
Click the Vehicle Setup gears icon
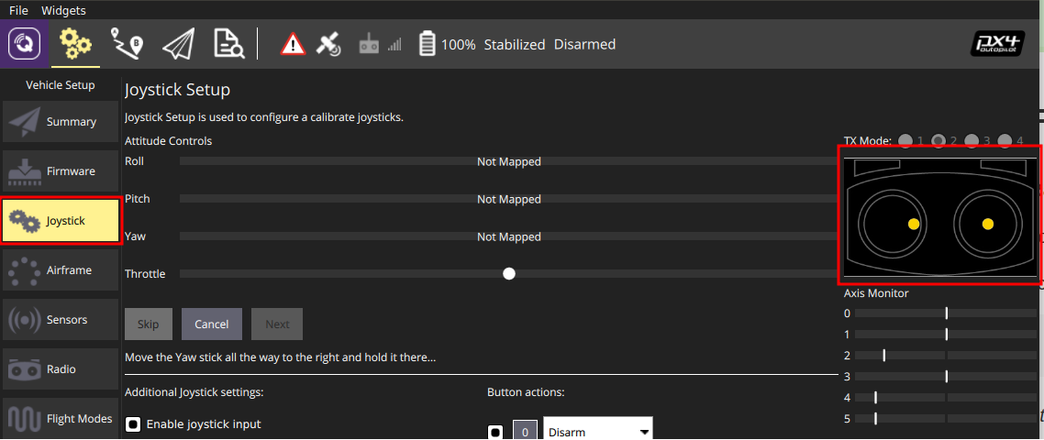click(x=75, y=44)
